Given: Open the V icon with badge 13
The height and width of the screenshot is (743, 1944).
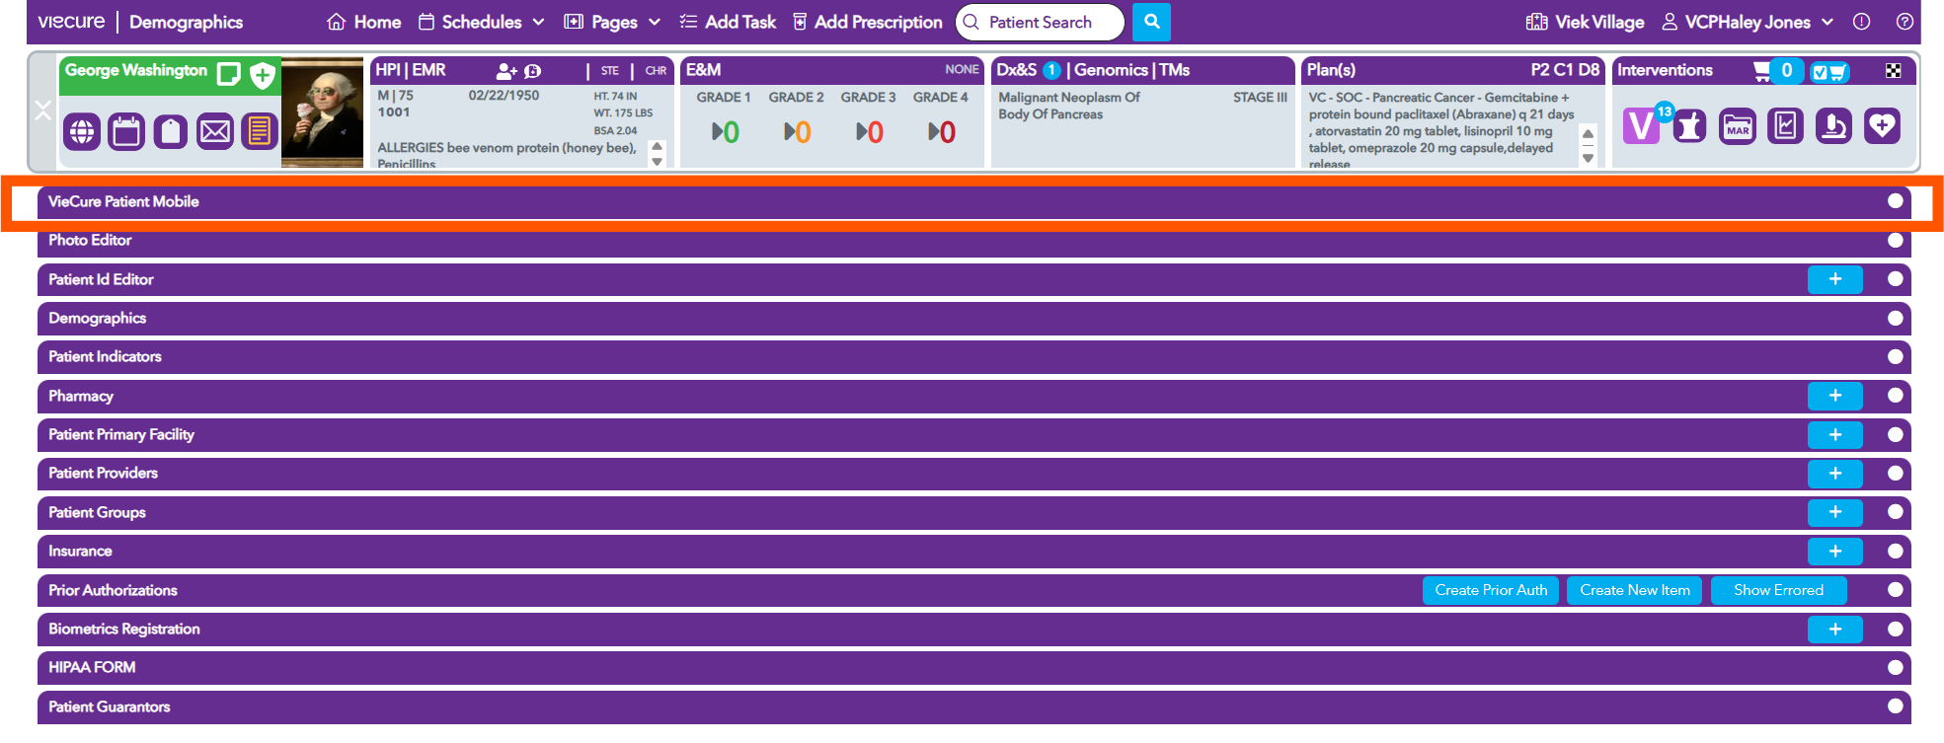Looking at the screenshot, I should click(x=1643, y=125).
